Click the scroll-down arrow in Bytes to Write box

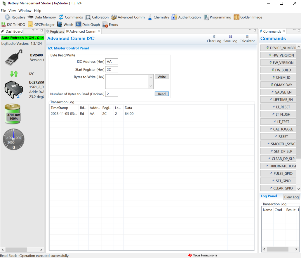pos(151,86)
